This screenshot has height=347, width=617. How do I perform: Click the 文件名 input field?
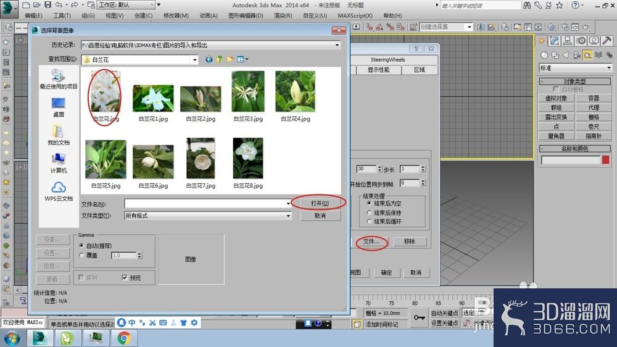(208, 204)
